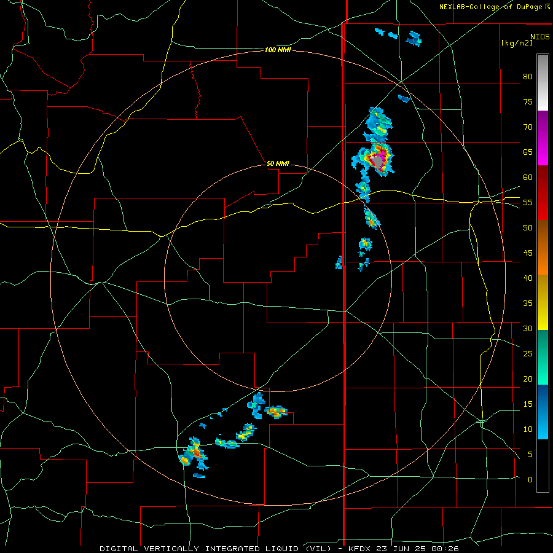Click the 15 value on the scale
This screenshot has width=553, height=553.
point(528,404)
